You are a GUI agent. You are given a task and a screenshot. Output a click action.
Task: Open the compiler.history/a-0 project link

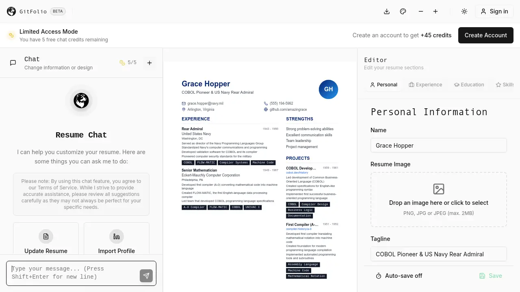coord(299,229)
